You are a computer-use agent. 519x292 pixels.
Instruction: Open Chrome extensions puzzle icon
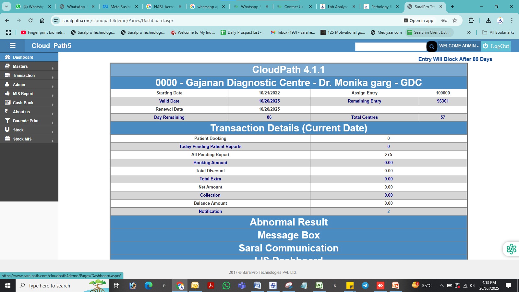(x=471, y=20)
